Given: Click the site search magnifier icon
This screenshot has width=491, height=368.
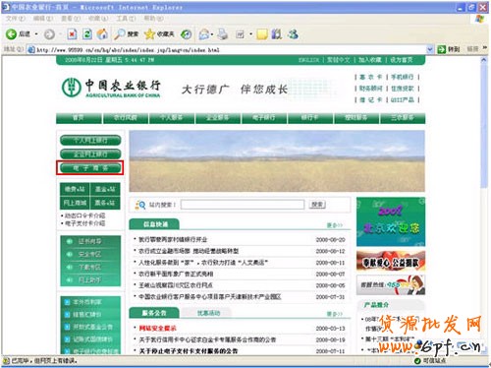Looking at the screenshot, I should pyautogui.click(x=140, y=205).
